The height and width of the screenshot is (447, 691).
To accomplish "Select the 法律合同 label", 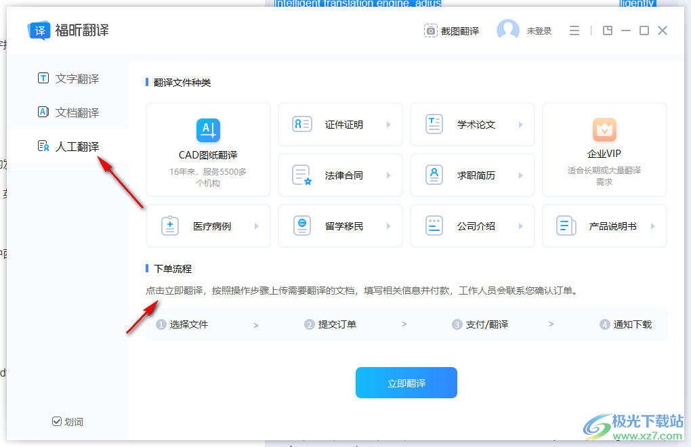I will coord(344,175).
